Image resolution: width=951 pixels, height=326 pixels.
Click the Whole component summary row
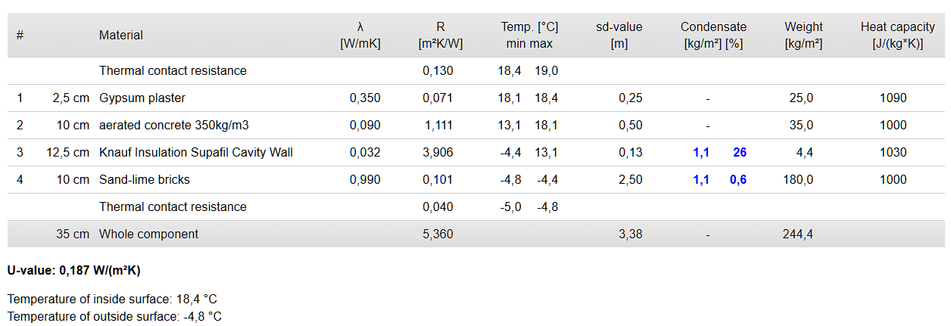click(475, 234)
